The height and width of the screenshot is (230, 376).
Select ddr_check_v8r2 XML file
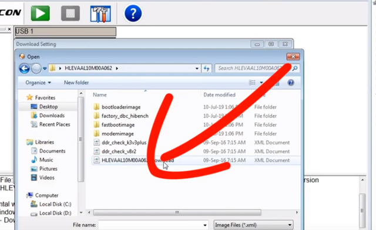(x=119, y=151)
